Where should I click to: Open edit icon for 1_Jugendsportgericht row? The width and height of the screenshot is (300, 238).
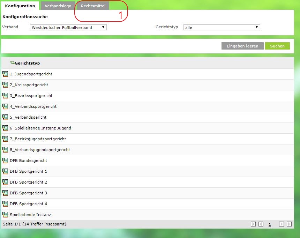point(5,74)
